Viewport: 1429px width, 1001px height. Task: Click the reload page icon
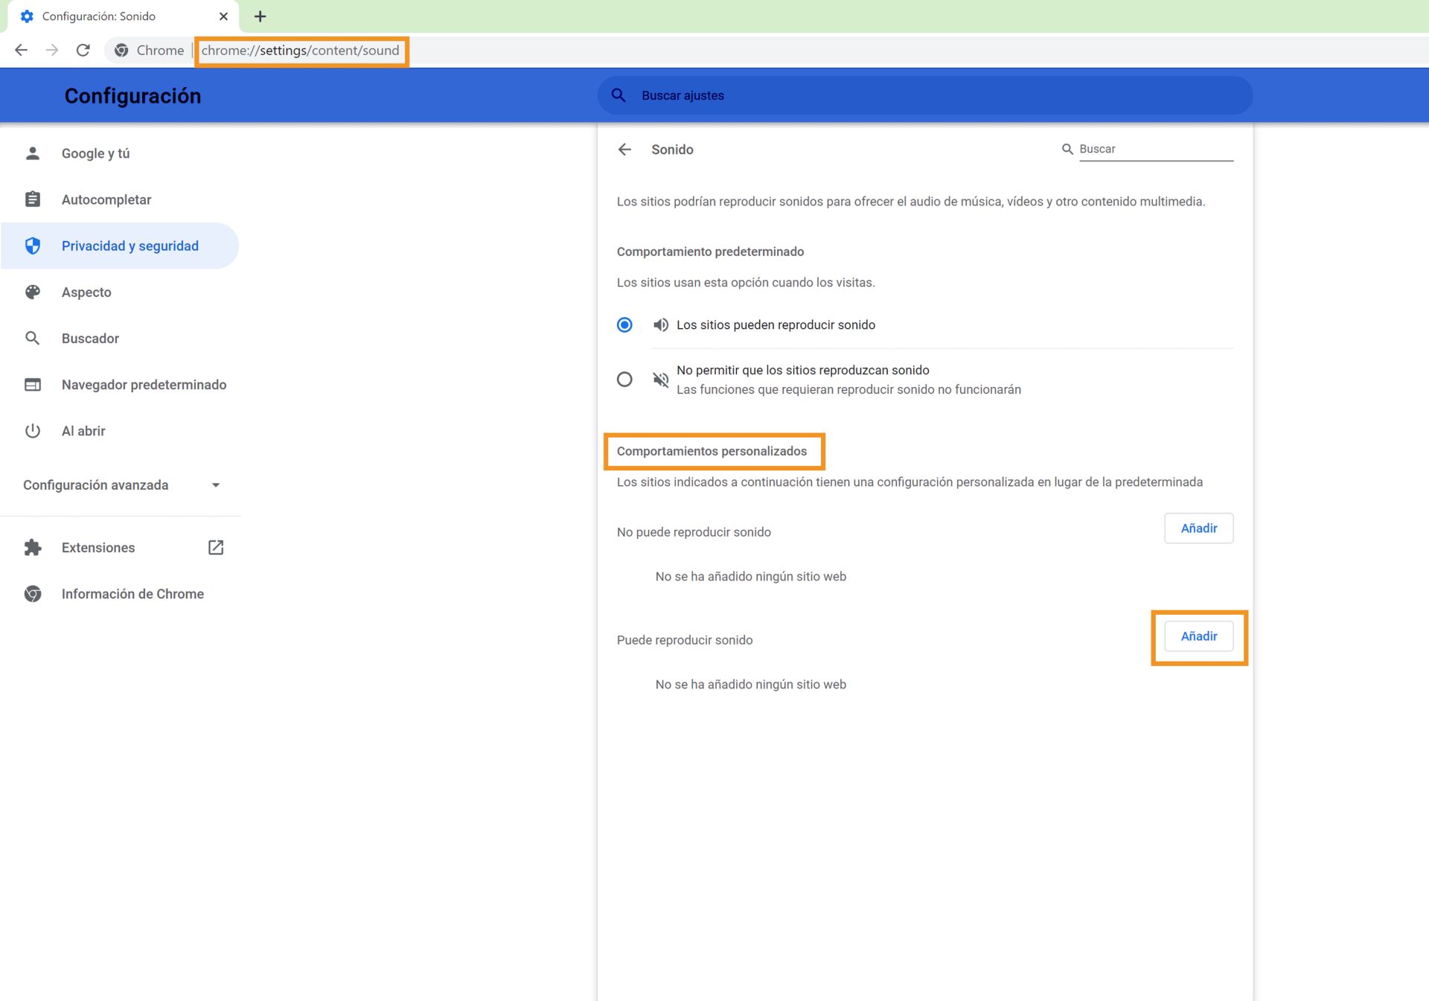click(83, 50)
